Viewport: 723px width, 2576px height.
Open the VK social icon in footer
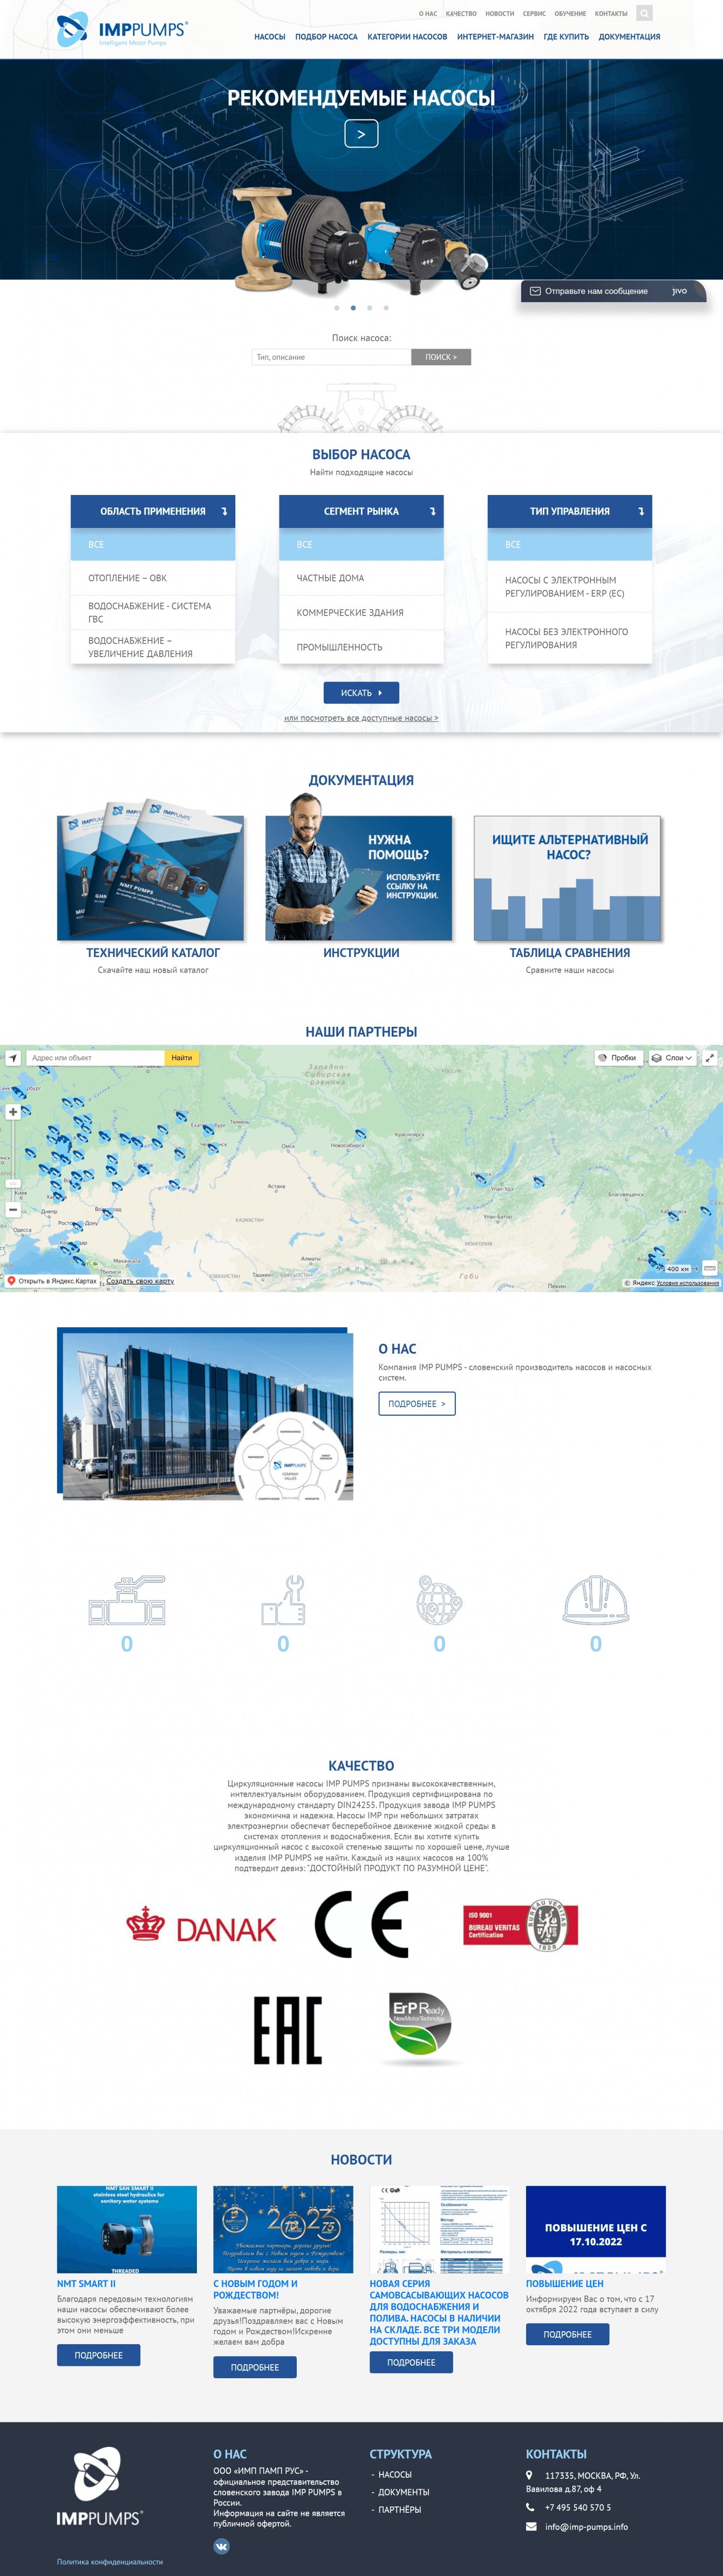[222, 2546]
